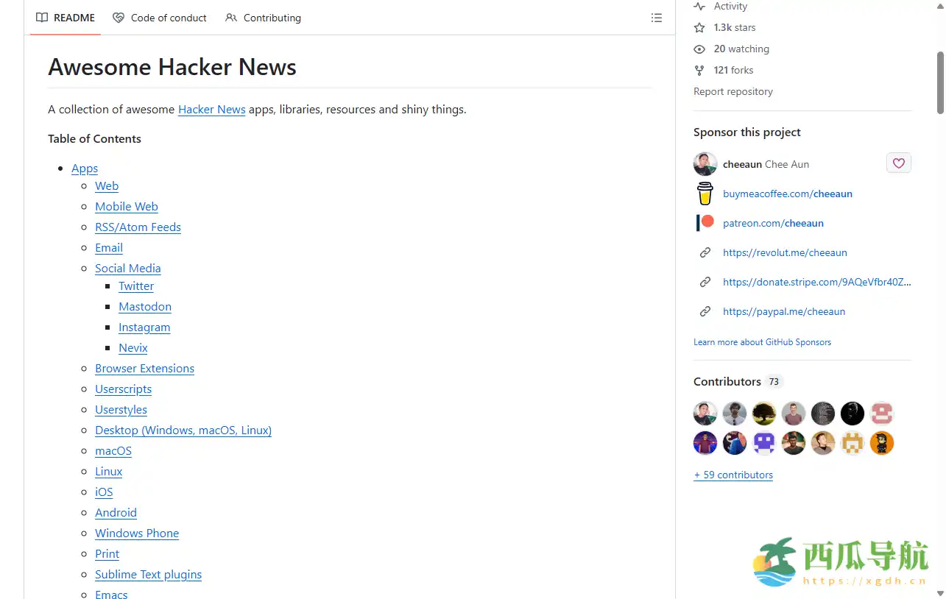This screenshot has height=599, width=946.
Task: Click the heart Sponsor button for cheeaun
Action: point(898,163)
